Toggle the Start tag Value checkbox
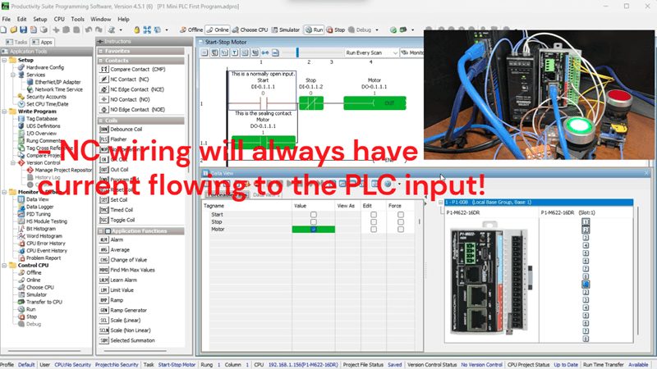Image resolution: width=657 pixels, height=369 pixels. [312, 214]
